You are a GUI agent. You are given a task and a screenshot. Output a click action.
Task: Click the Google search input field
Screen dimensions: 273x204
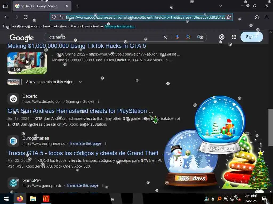point(105,37)
